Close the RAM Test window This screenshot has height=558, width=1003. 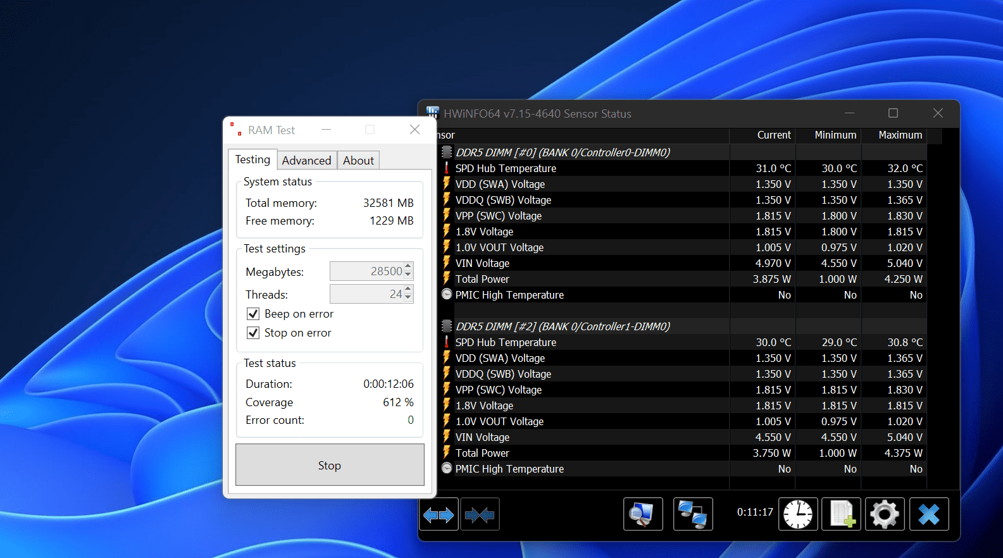414,130
